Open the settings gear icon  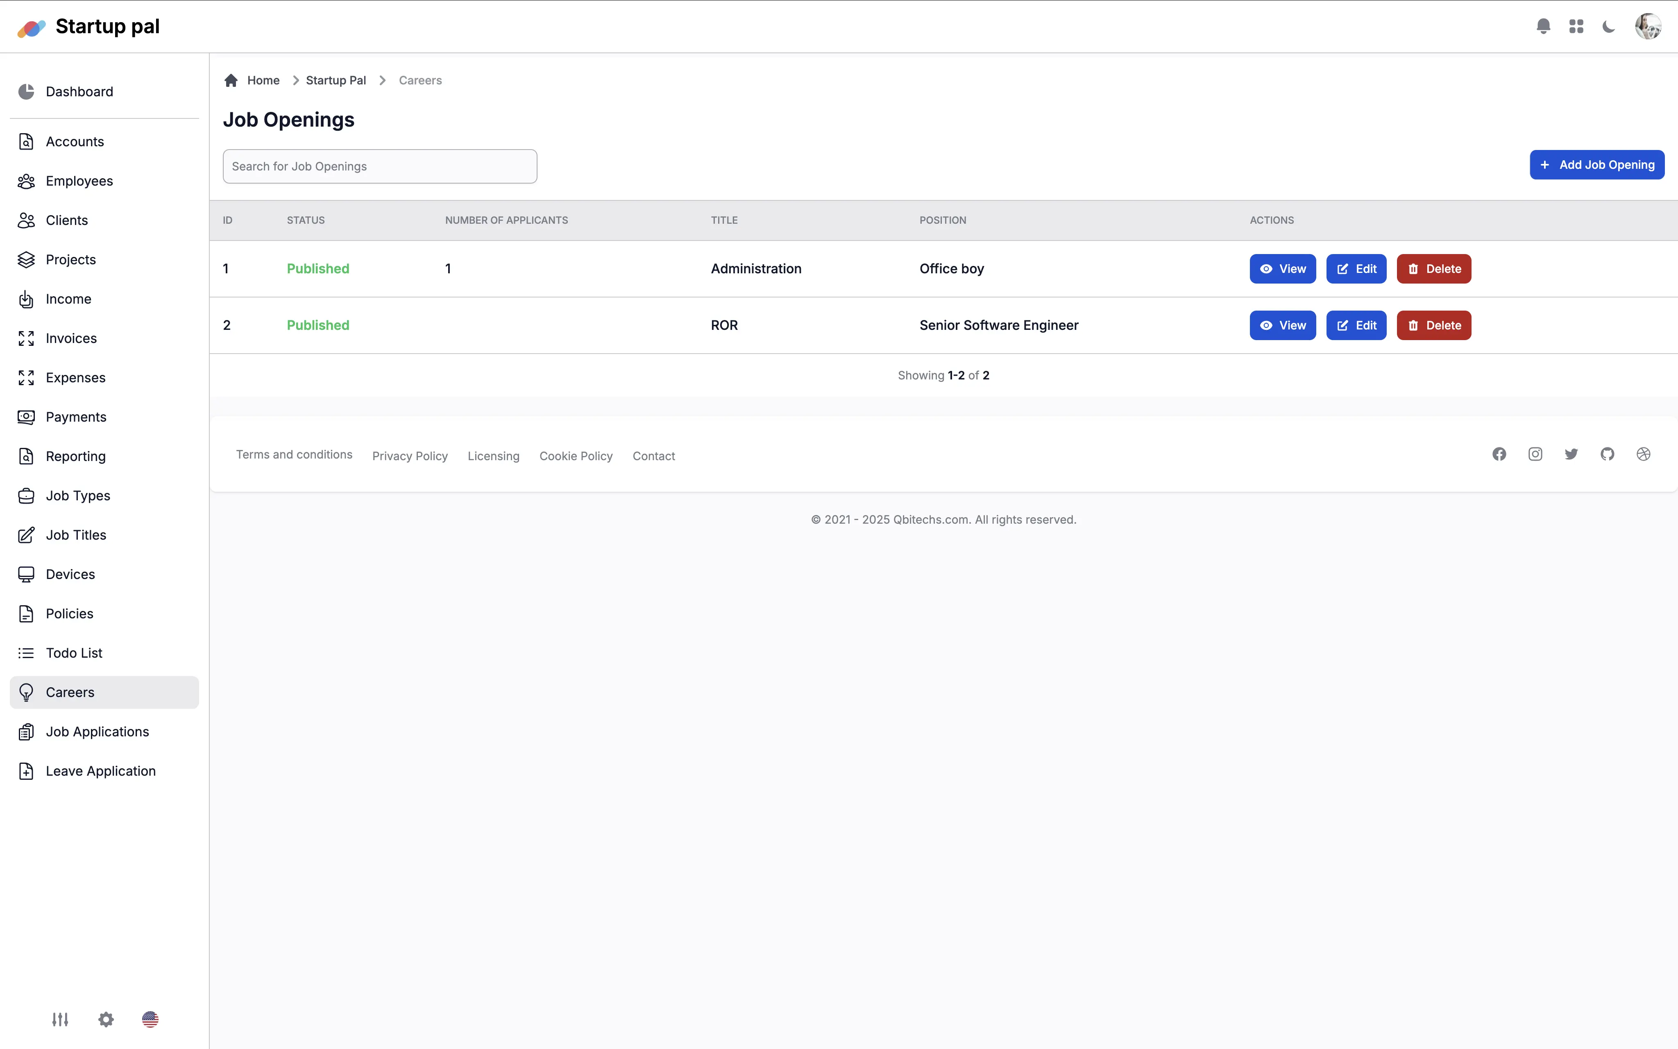(106, 1019)
